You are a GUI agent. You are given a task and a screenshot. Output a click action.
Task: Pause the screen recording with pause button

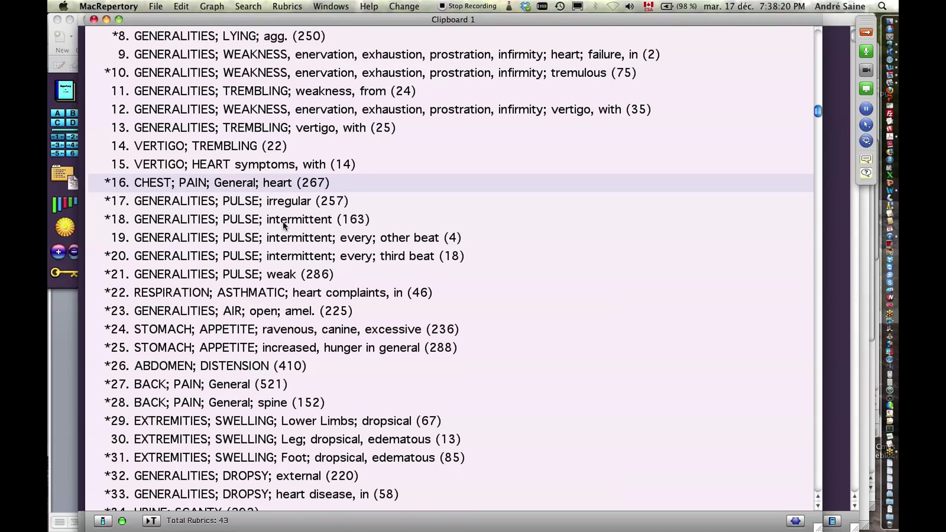point(866,109)
